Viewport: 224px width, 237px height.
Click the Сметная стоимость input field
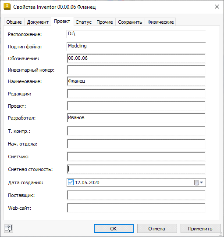point(136,169)
